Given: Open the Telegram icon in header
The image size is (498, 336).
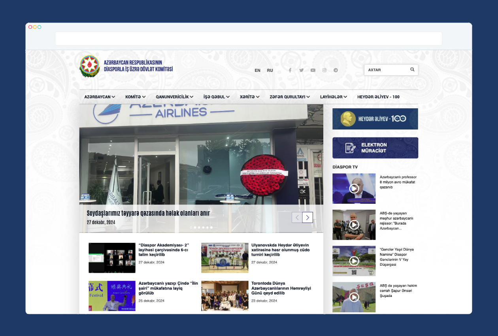Looking at the screenshot, I should click(x=336, y=70).
